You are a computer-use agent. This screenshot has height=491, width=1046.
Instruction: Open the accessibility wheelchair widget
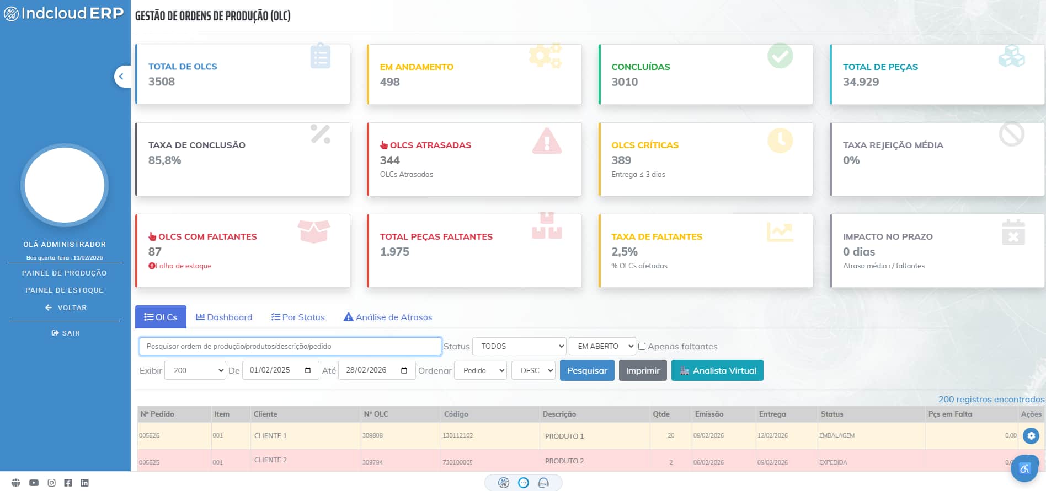[x=1024, y=468]
